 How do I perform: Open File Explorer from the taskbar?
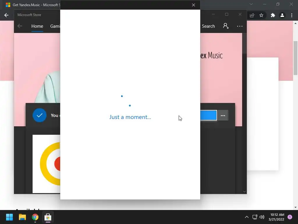22,217
